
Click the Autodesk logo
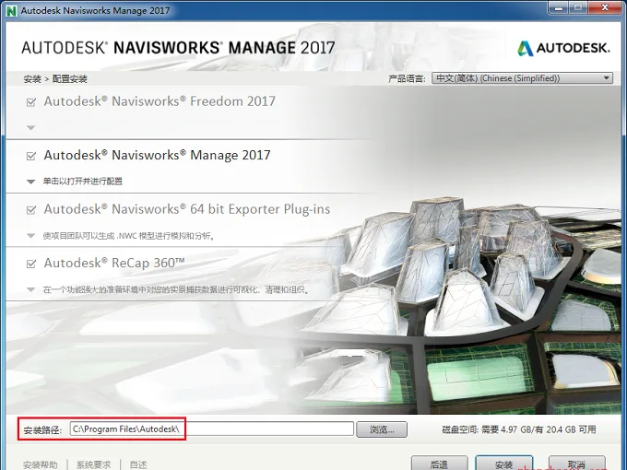[x=563, y=48]
